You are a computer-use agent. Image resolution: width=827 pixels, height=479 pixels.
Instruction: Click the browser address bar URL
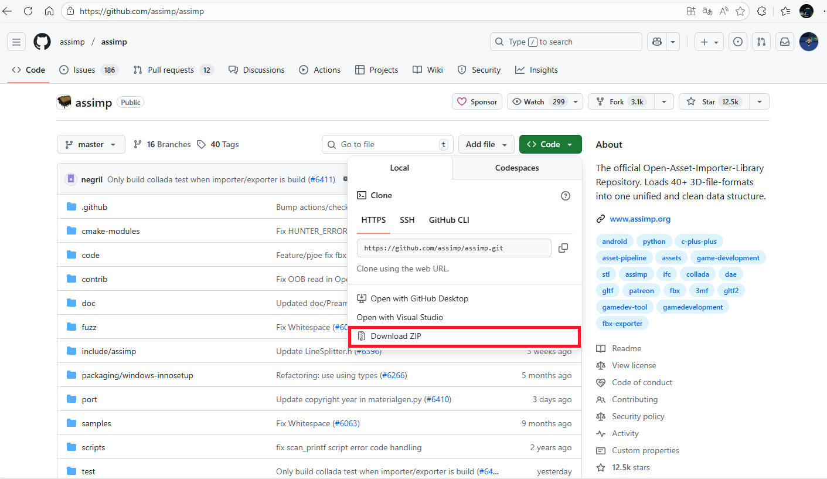(142, 11)
